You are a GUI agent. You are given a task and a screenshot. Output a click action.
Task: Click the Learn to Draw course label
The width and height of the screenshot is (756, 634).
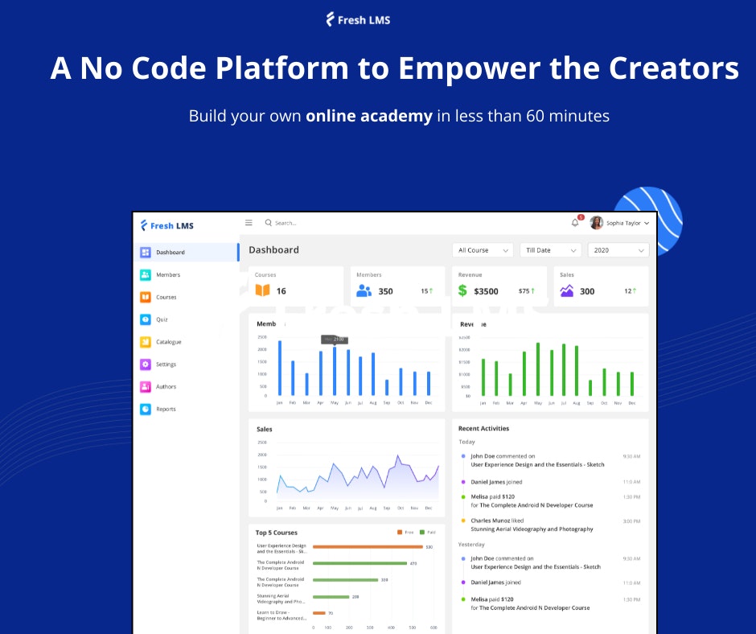[281, 615]
